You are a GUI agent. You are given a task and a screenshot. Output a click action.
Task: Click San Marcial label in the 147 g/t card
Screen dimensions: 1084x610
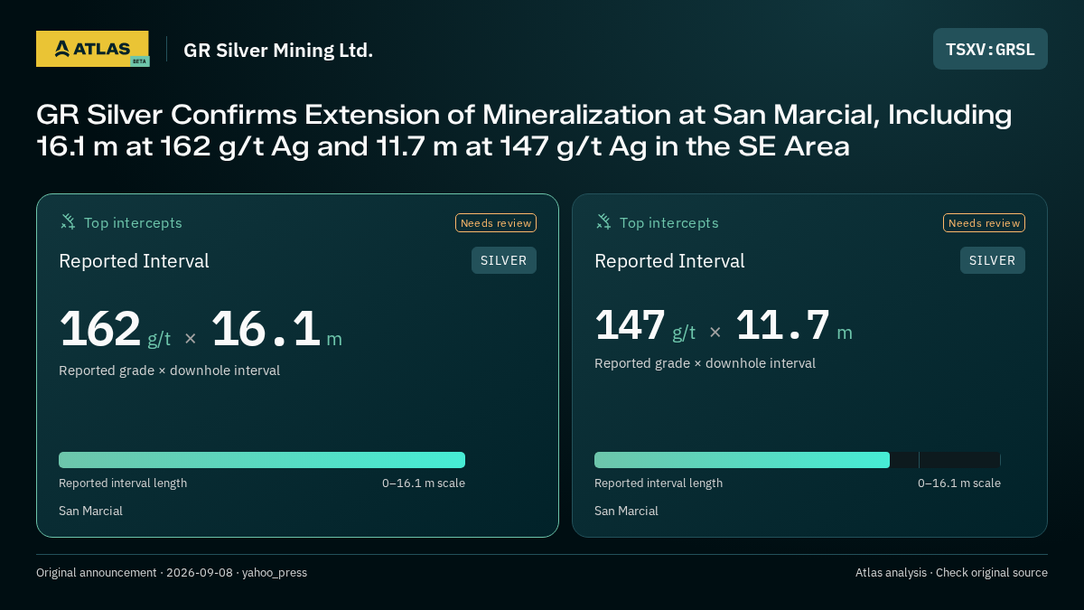(x=626, y=511)
